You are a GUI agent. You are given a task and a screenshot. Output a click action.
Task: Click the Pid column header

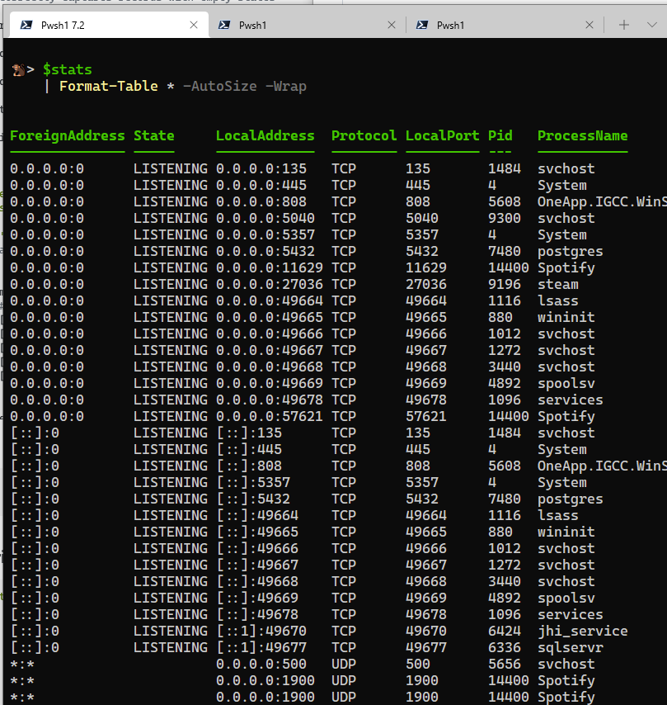point(500,135)
